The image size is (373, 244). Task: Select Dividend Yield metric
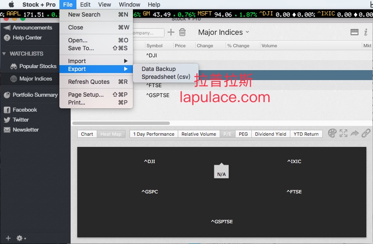click(270, 134)
